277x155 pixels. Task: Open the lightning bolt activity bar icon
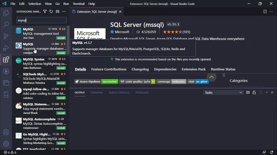pos(6,71)
